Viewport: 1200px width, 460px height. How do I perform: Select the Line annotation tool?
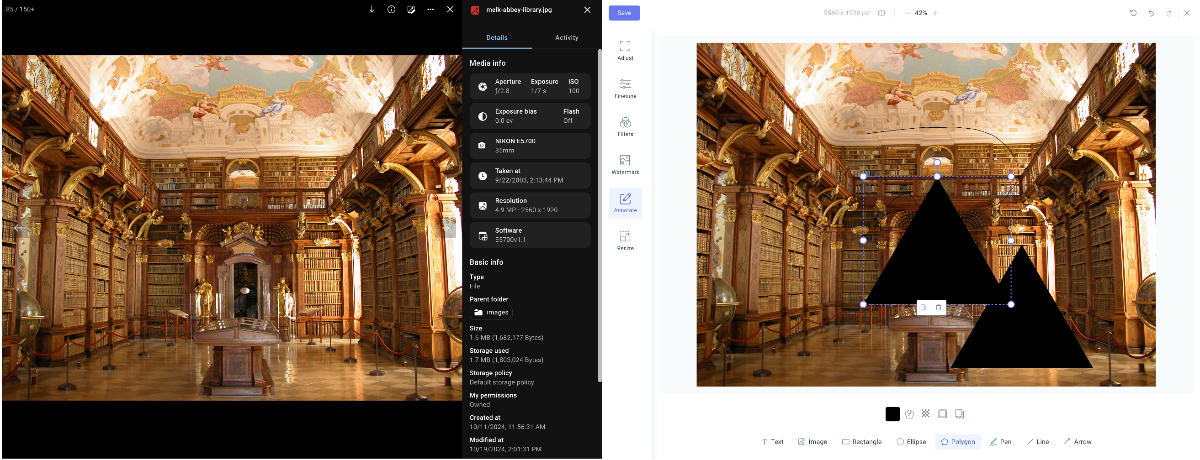(1038, 442)
